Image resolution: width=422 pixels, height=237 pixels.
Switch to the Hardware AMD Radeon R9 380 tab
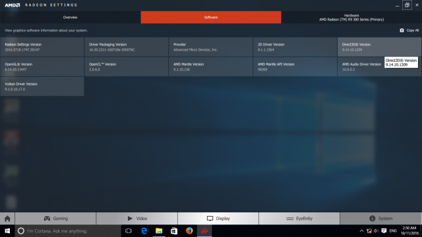point(351,17)
